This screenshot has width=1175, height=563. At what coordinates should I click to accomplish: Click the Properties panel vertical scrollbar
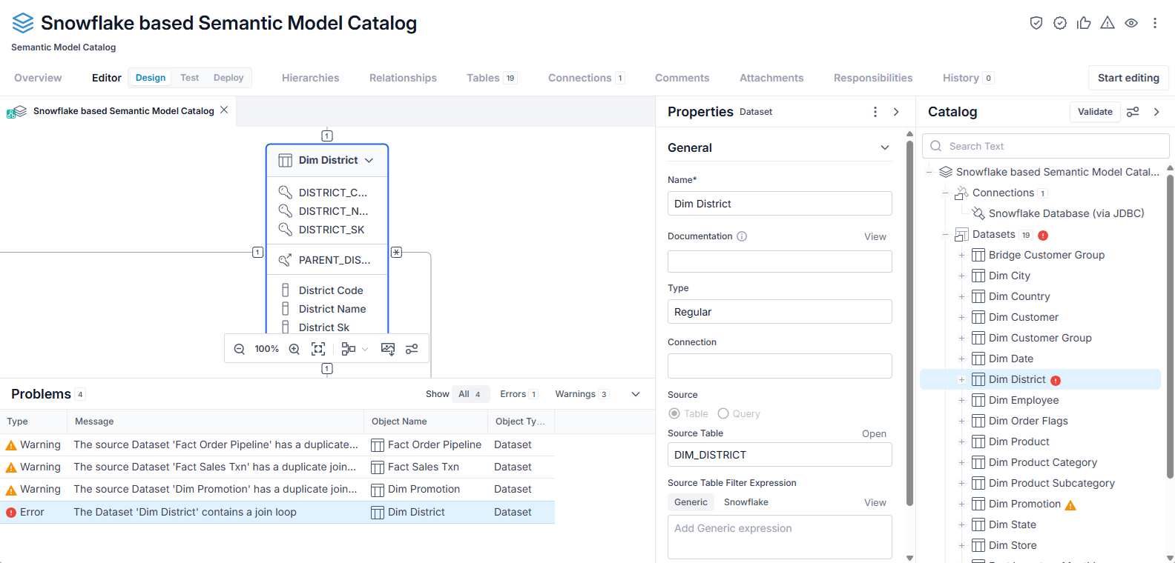click(x=909, y=323)
